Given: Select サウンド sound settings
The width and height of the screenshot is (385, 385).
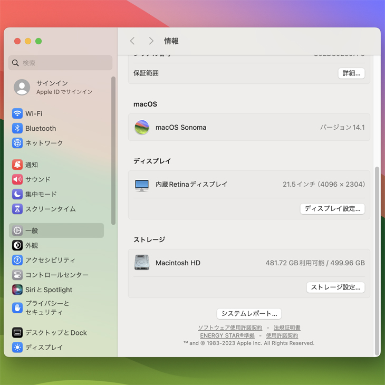Looking at the screenshot, I should [37, 179].
